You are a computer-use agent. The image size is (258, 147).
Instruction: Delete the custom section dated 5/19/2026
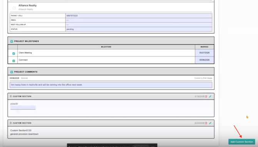(206, 96)
